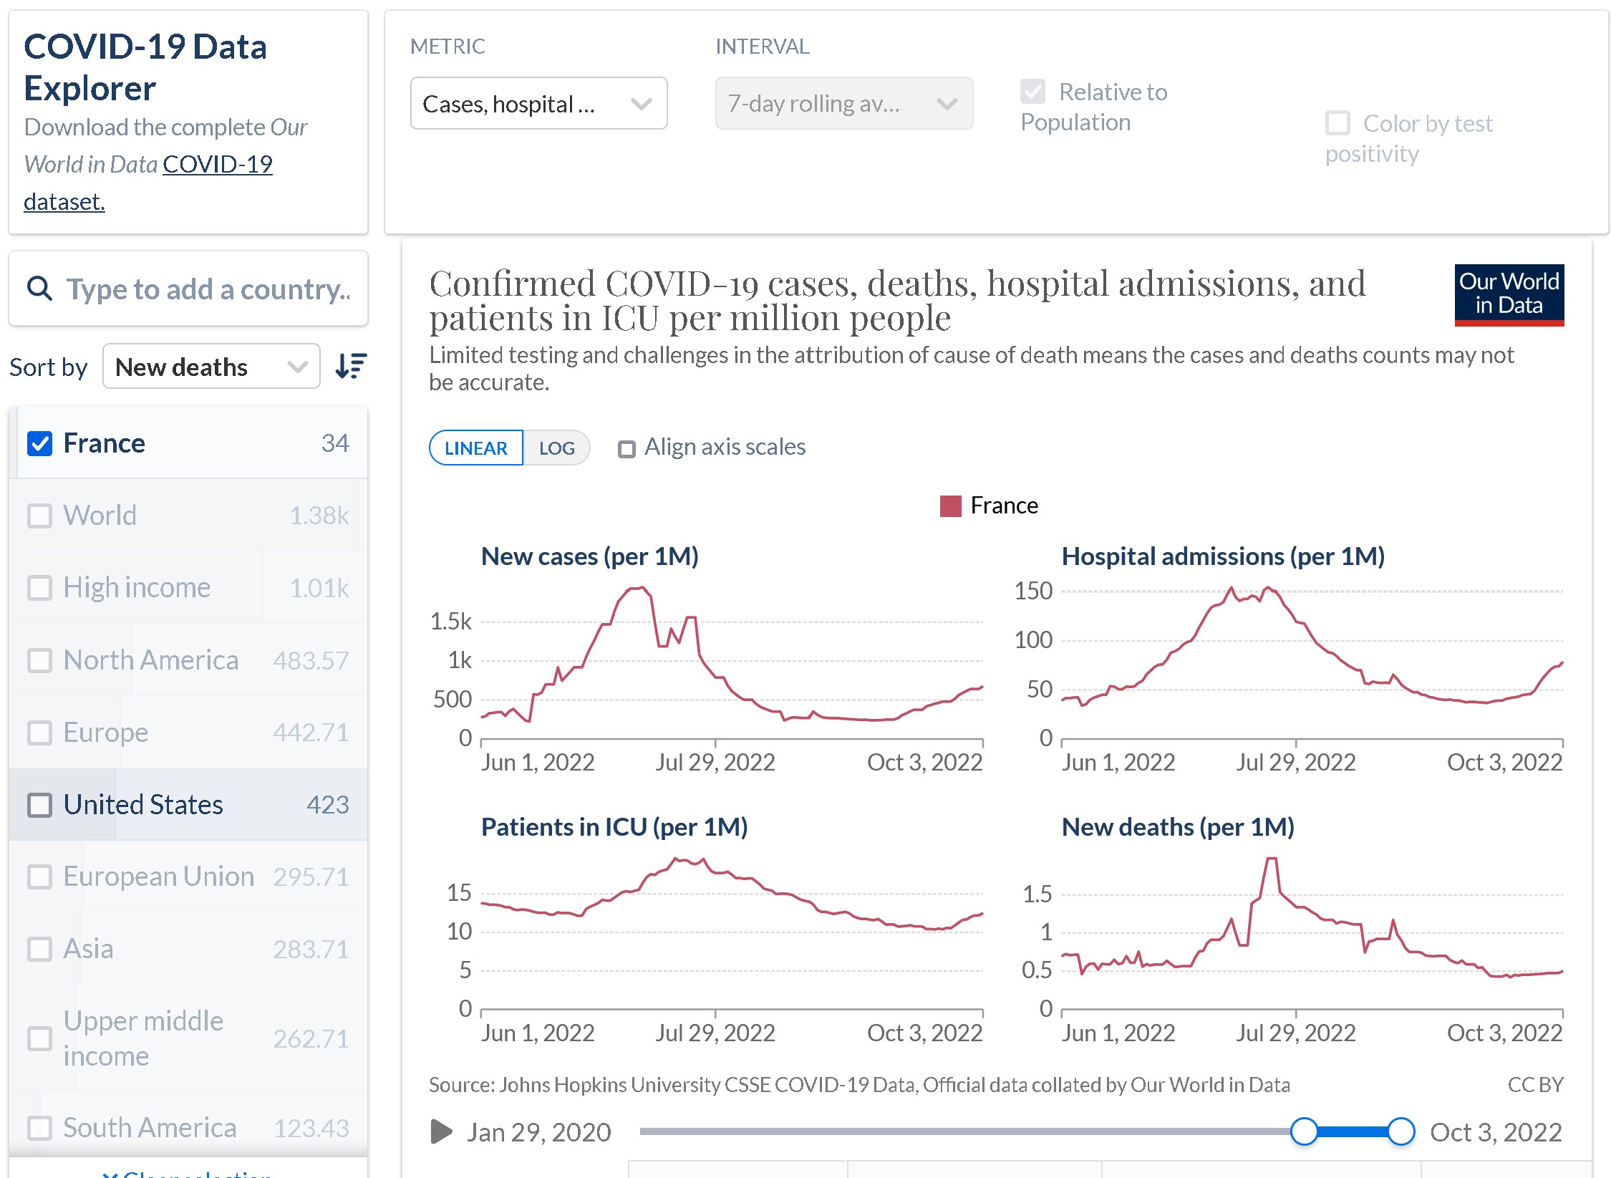The height and width of the screenshot is (1178, 1611).
Task: Switch to LOG scale tab
Action: (556, 448)
